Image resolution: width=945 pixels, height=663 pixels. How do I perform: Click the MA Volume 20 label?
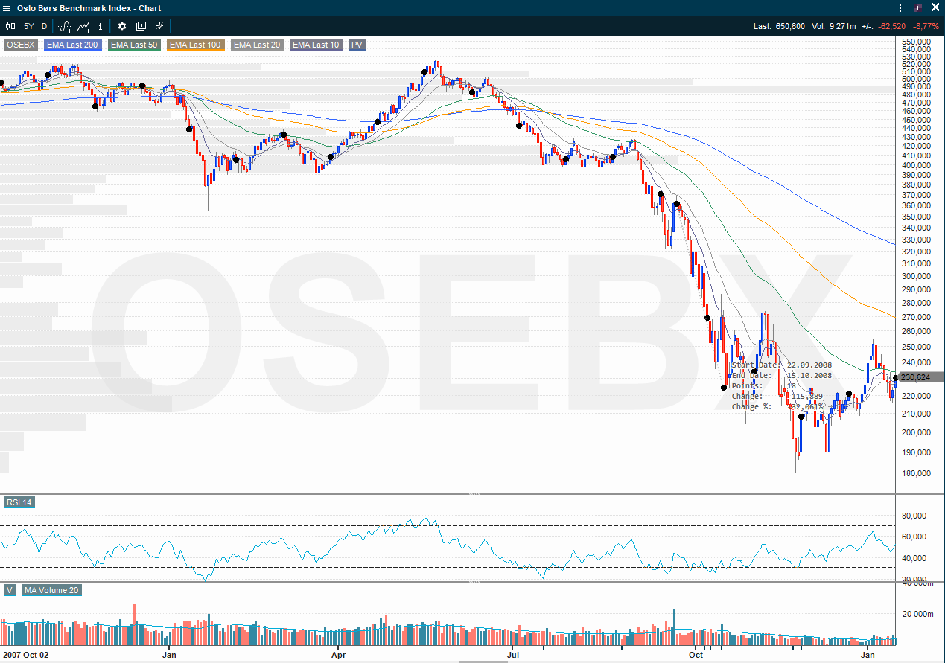click(x=51, y=590)
